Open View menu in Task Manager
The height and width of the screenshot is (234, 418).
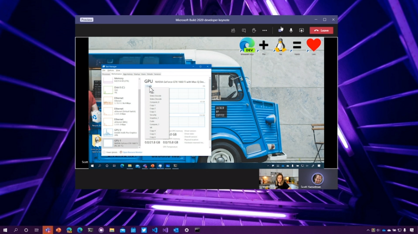click(118, 70)
